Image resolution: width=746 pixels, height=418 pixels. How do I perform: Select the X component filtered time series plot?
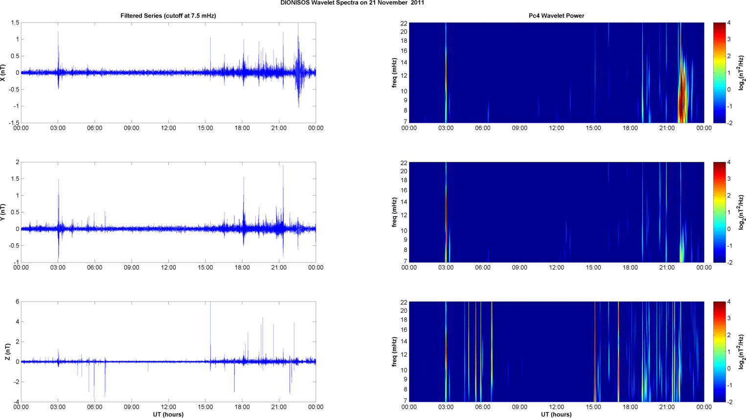168,73
